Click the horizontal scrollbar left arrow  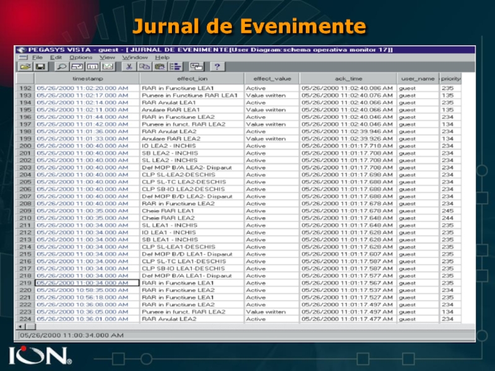(20, 326)
